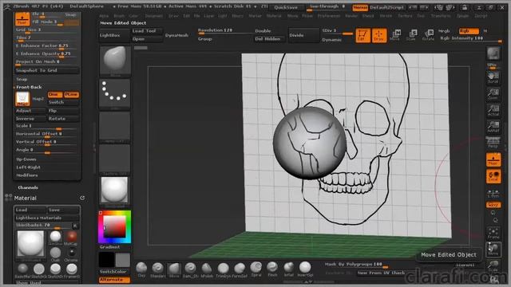
Task: Select the Pinch brush
Action: [x=272, y=269]
